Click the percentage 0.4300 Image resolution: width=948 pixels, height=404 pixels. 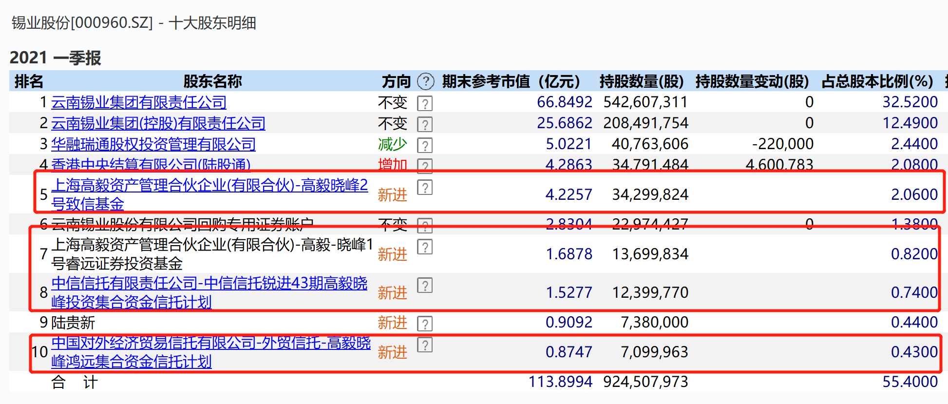[914, 352]
